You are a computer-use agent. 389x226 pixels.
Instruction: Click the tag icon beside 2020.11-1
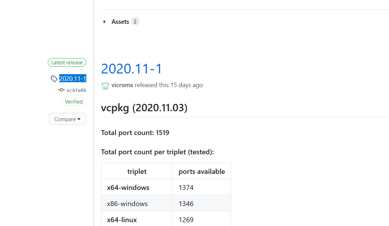click(54, 78)
